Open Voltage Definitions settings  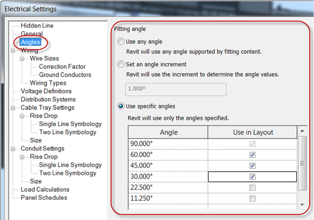[46, 91]
